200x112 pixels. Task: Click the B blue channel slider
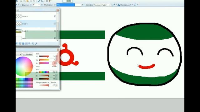point(44,63)
